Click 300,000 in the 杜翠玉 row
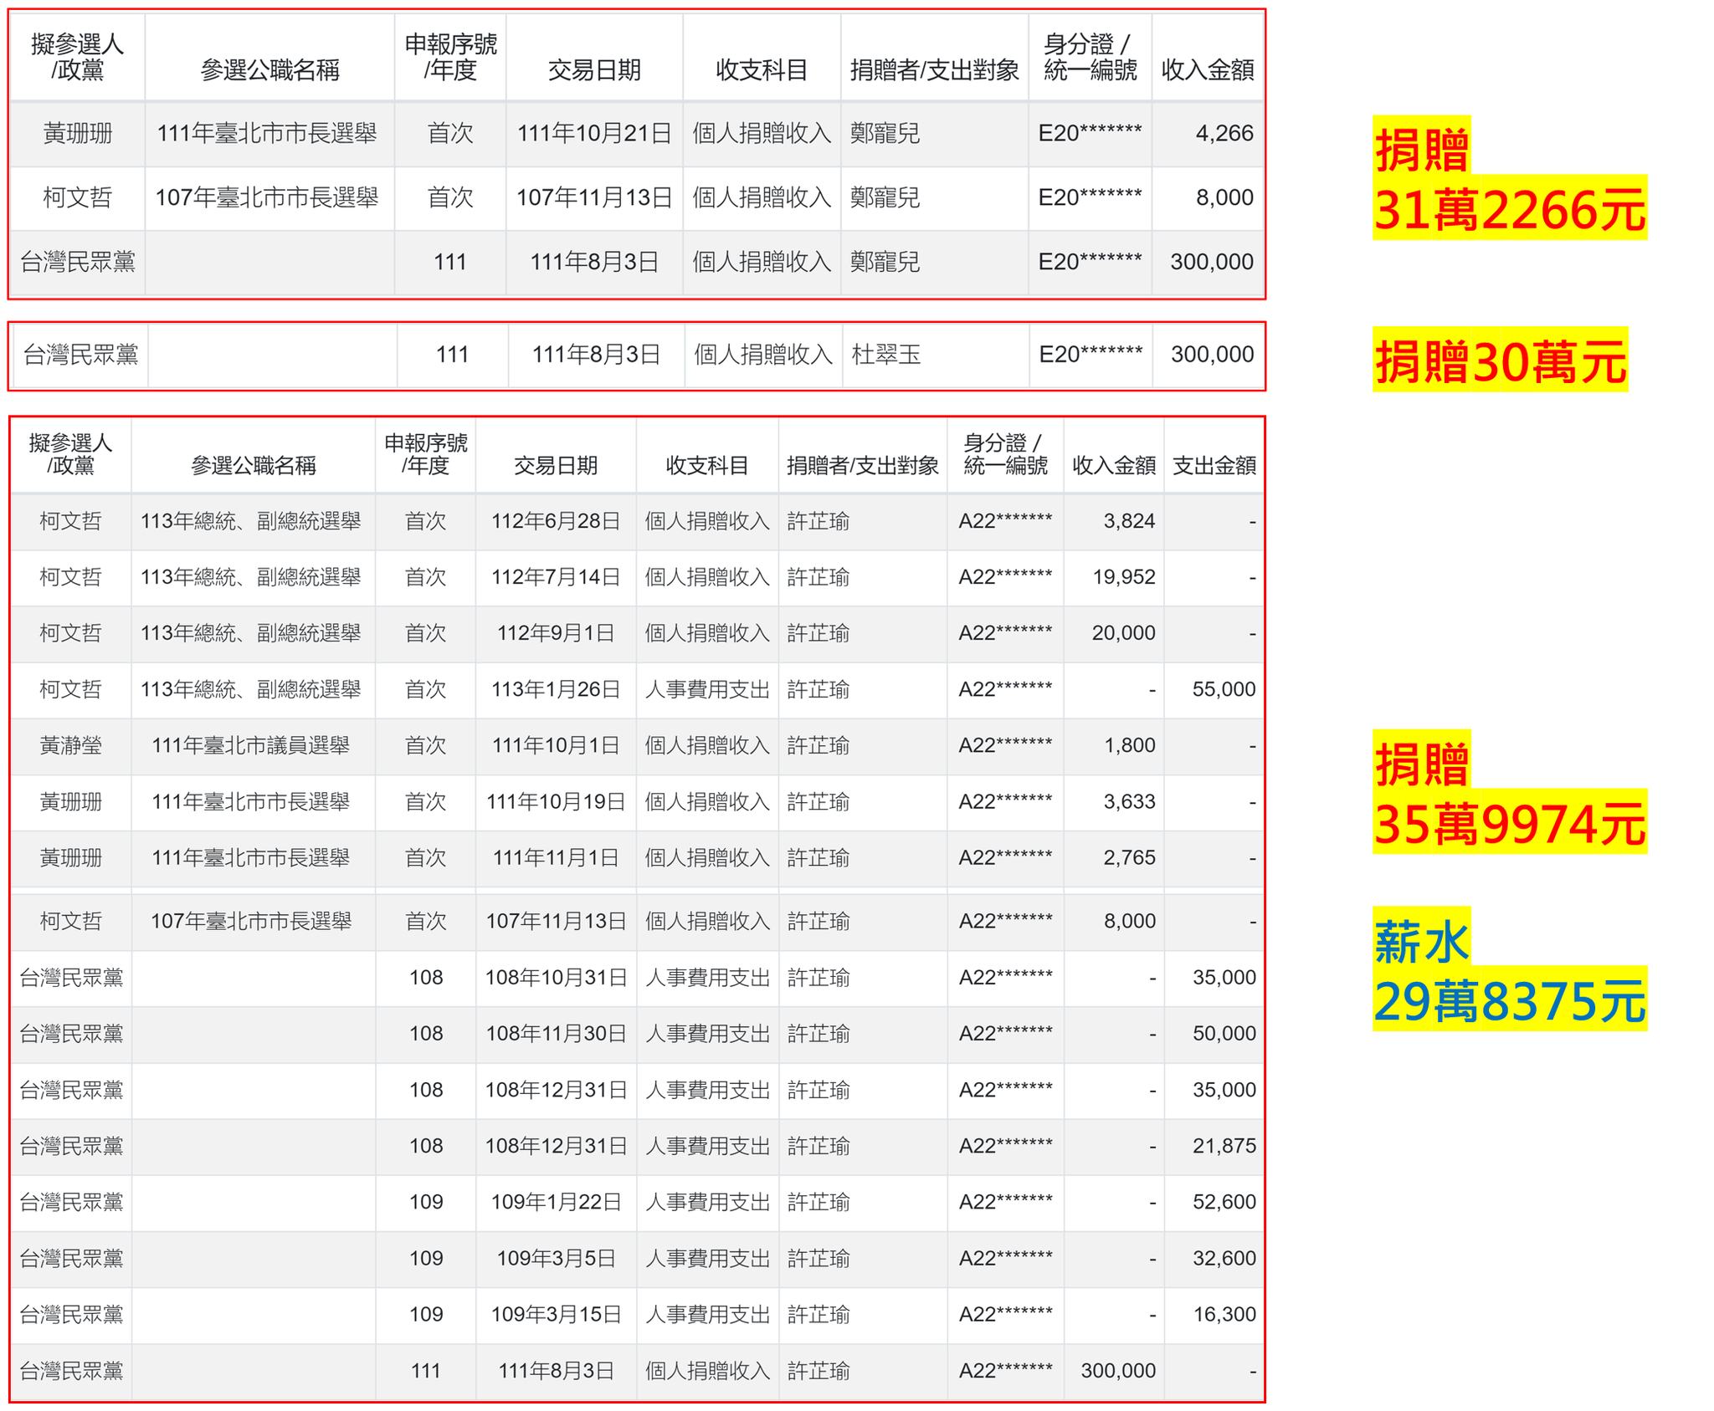 tap(1212, 355)
